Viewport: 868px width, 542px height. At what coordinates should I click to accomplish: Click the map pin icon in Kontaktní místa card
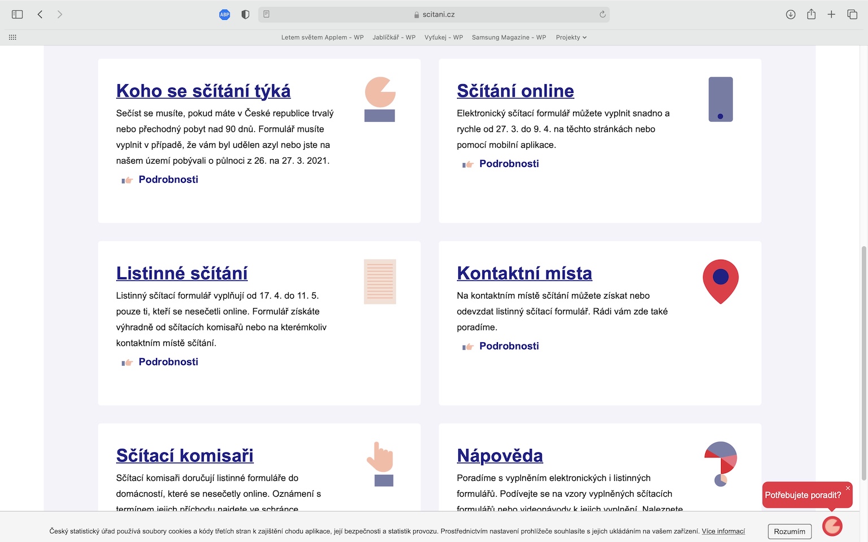pyautogui.click(x=721, y=282)
